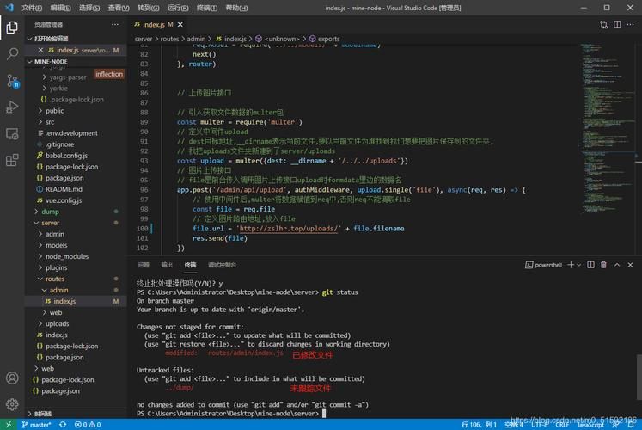
Task: Expand the dump folder in explorer
Action: [50, 212]
